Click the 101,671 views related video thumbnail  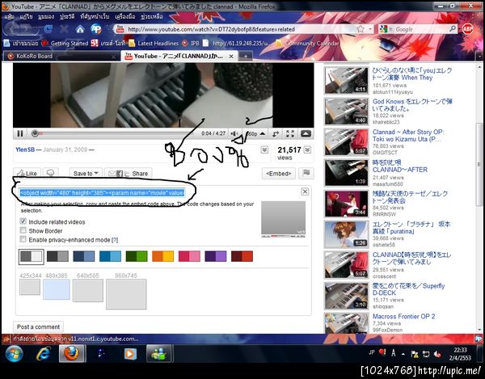tap(346, 80)
